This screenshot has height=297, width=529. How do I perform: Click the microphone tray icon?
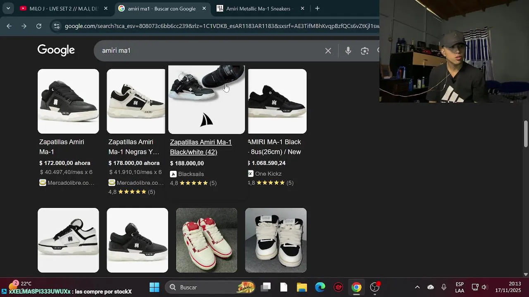pyautogui.click(x=444, y=287)
